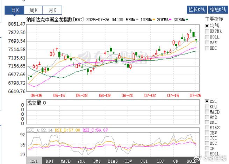The height and width of the screenshot is (164, 229).
Task: Open the ROC tab in bottom bar
Action: click(160, 161)
